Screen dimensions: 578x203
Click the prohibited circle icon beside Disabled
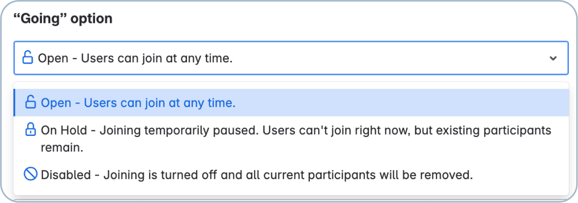pos(30,174)
